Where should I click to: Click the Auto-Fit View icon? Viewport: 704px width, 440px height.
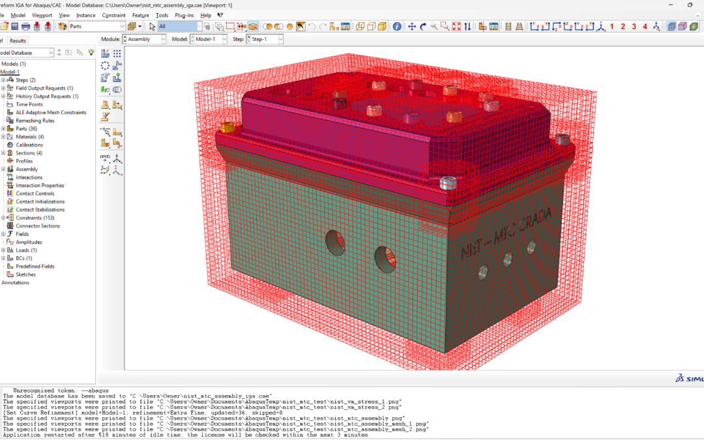point(456,27)
